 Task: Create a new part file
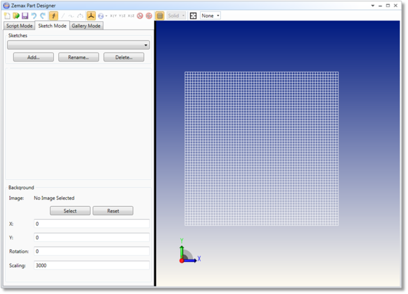(x=7, y=16)
